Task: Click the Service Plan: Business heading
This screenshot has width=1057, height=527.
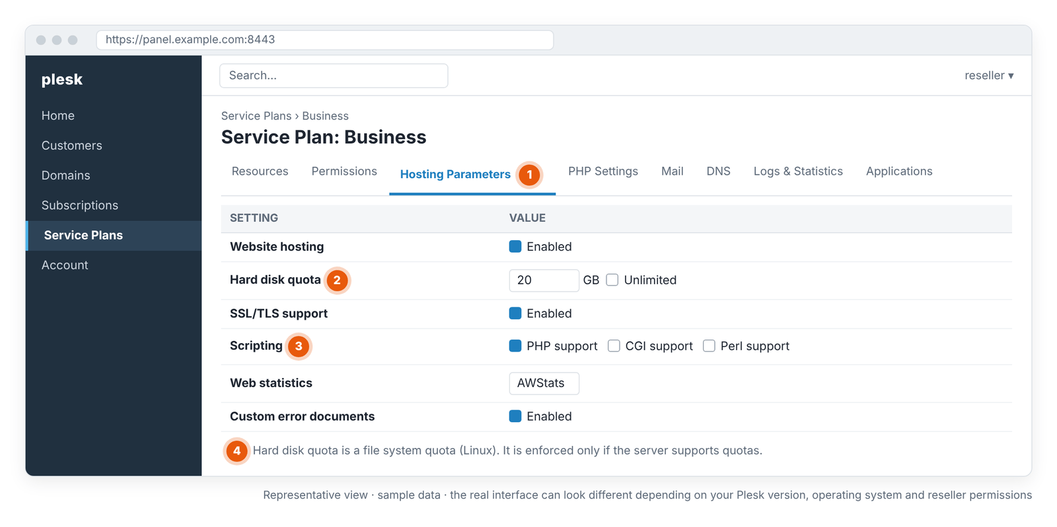Action: 324,137
